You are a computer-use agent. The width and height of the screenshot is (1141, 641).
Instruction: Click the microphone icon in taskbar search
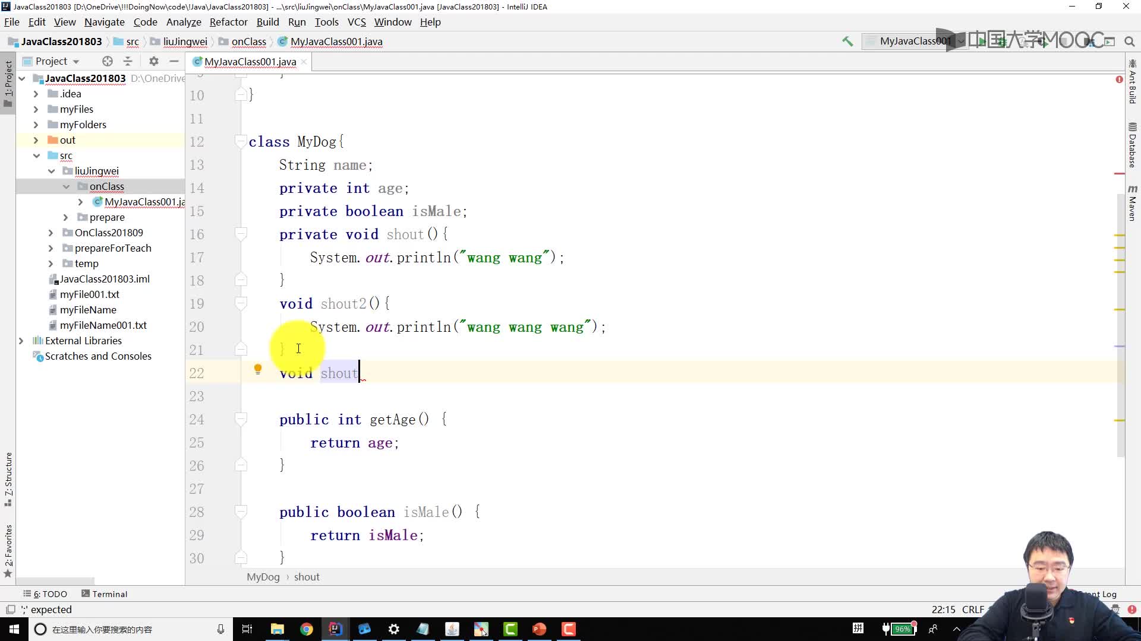[220, 629]
